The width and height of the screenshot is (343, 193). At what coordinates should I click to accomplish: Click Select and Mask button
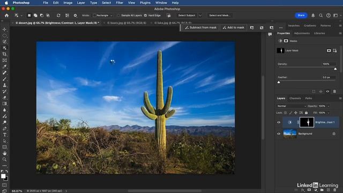coord(220,16)
